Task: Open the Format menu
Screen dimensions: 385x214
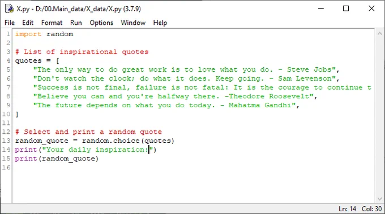Action: (x=52, y=23)
